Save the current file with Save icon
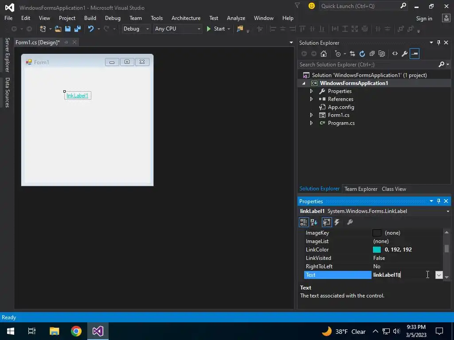Screen dimensions: 454x340 tap(68, 29)
